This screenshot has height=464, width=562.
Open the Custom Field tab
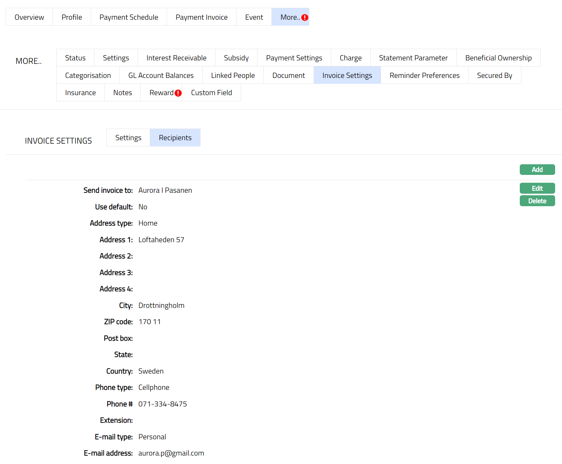(211, 93)
